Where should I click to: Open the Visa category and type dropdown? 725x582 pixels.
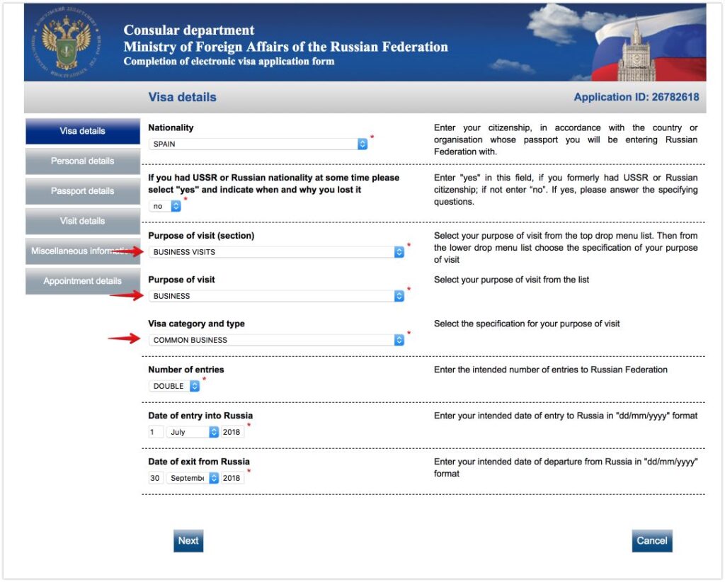coord(277,340)
